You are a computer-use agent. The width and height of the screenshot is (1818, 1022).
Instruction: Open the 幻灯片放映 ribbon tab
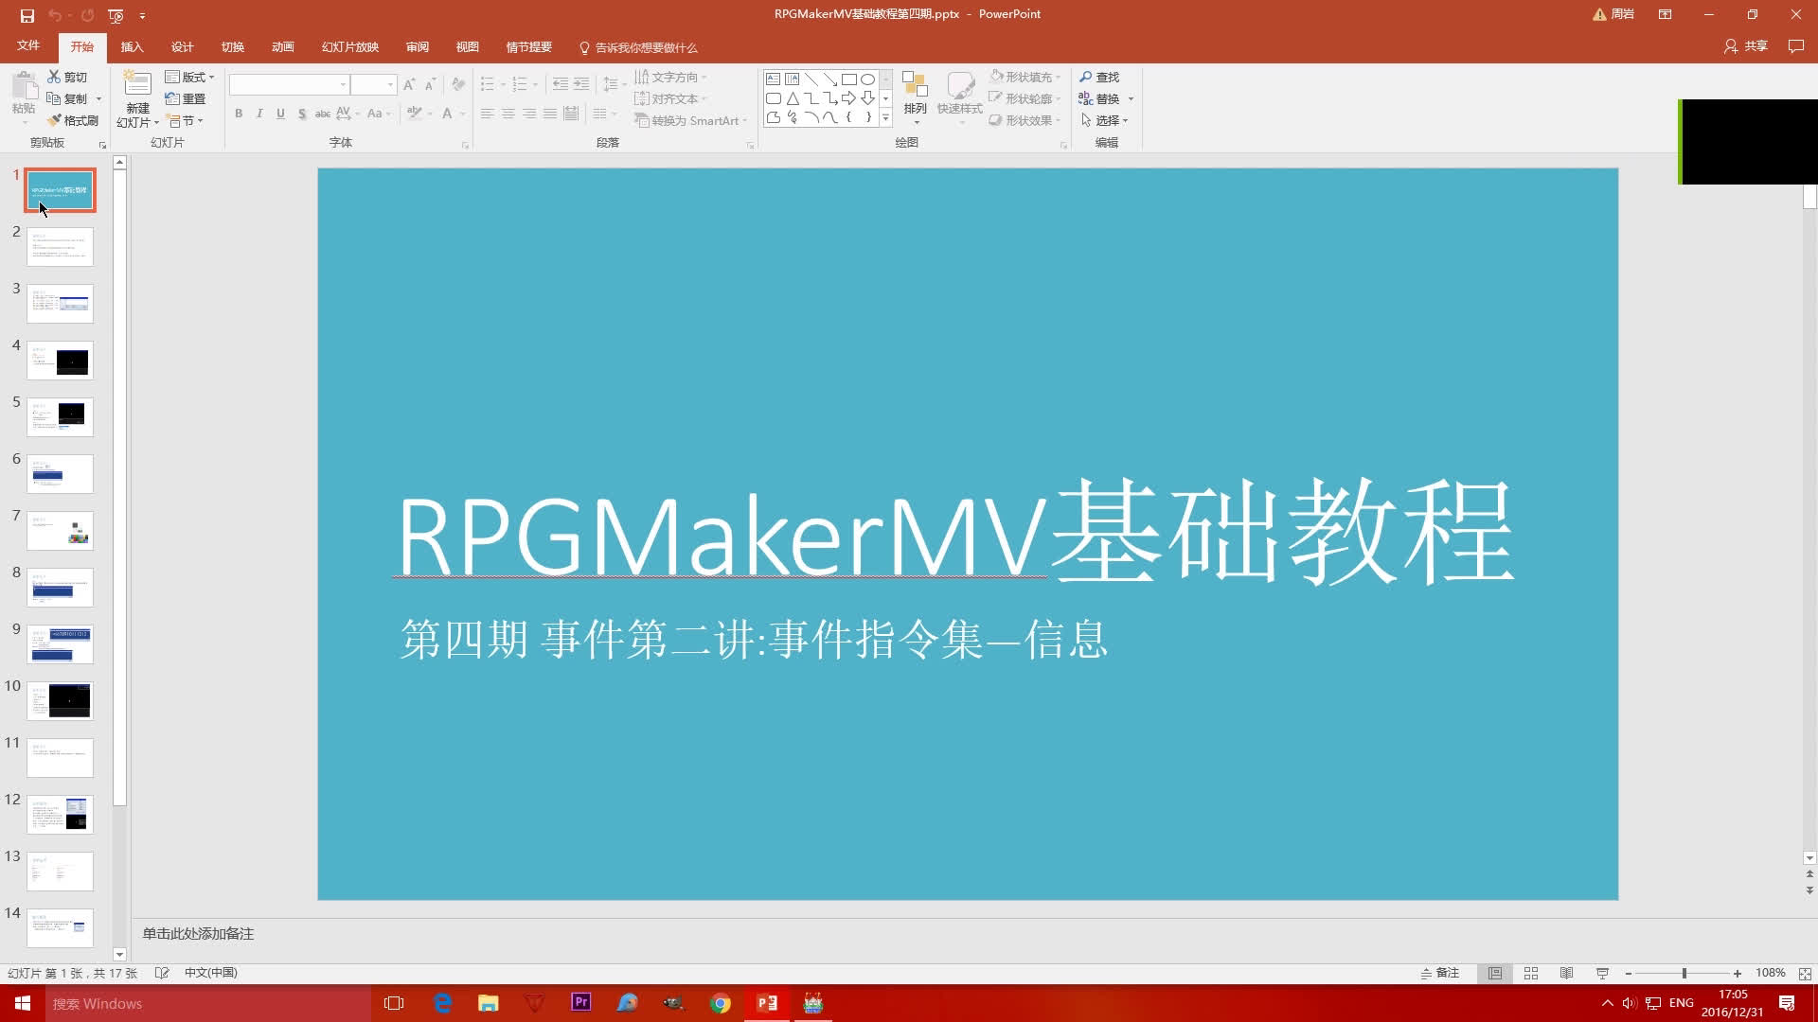[348, 46]
